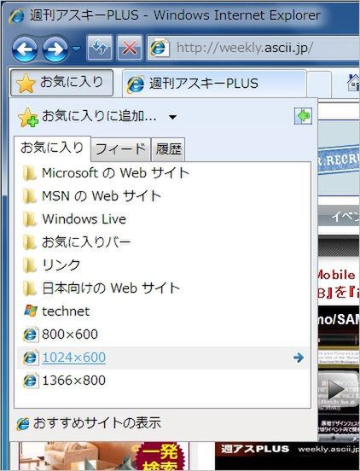The width and height of the screenshot is (360, 471).
Task: Click the Home house icon
Action: pyautogui.click(x=353, y=82)
